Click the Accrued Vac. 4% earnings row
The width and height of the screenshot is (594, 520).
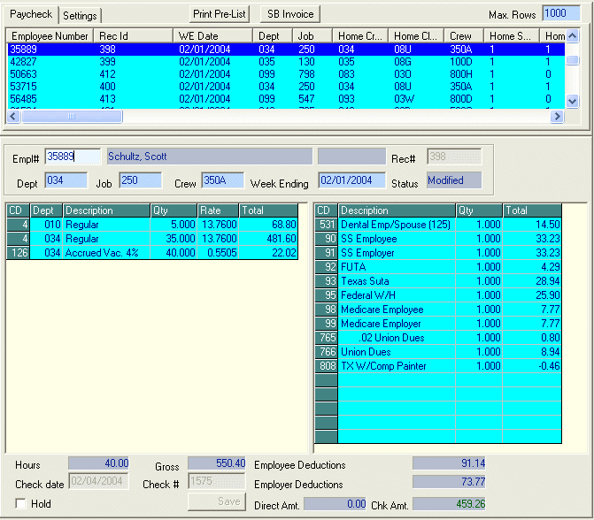(152, 252)
